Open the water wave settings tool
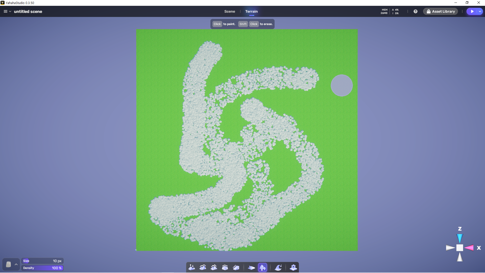This screenshot has width=485, height=273. point(278,267)
